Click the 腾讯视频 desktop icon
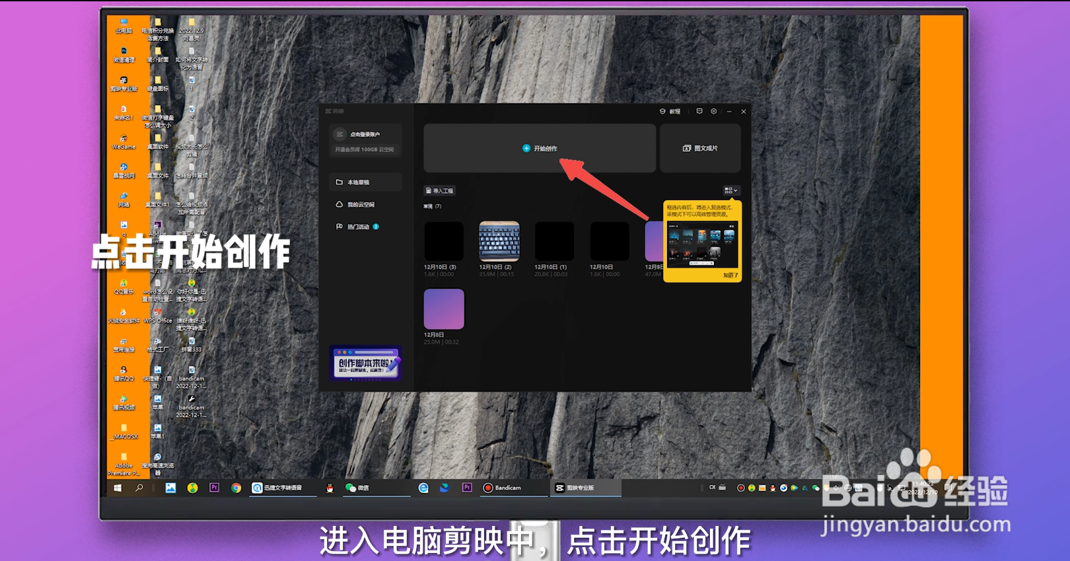Screen dimensions: 1070x561 (124, 403)
